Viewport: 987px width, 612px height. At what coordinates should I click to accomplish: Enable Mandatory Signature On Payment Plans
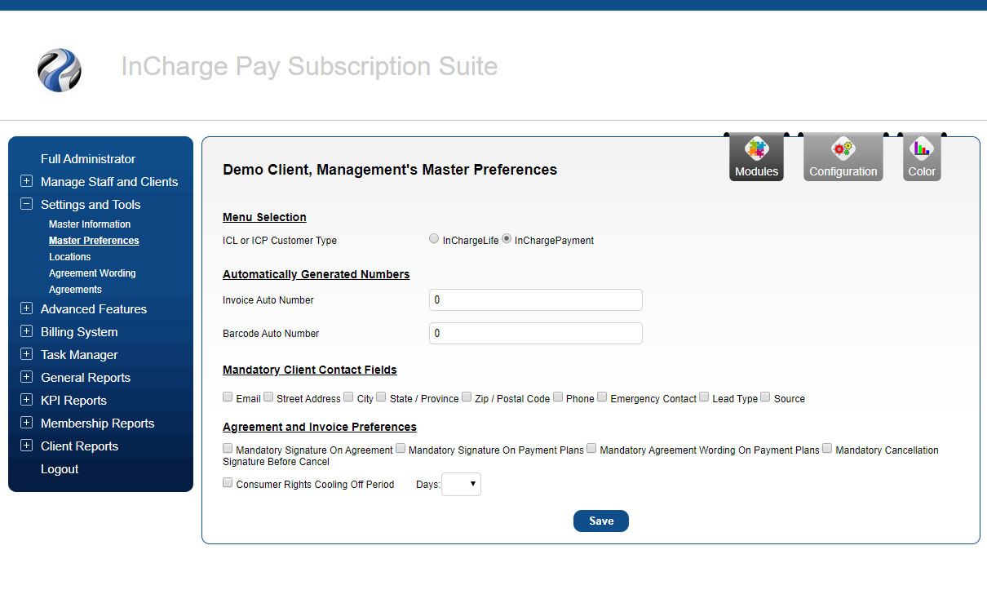coord(401,449)
